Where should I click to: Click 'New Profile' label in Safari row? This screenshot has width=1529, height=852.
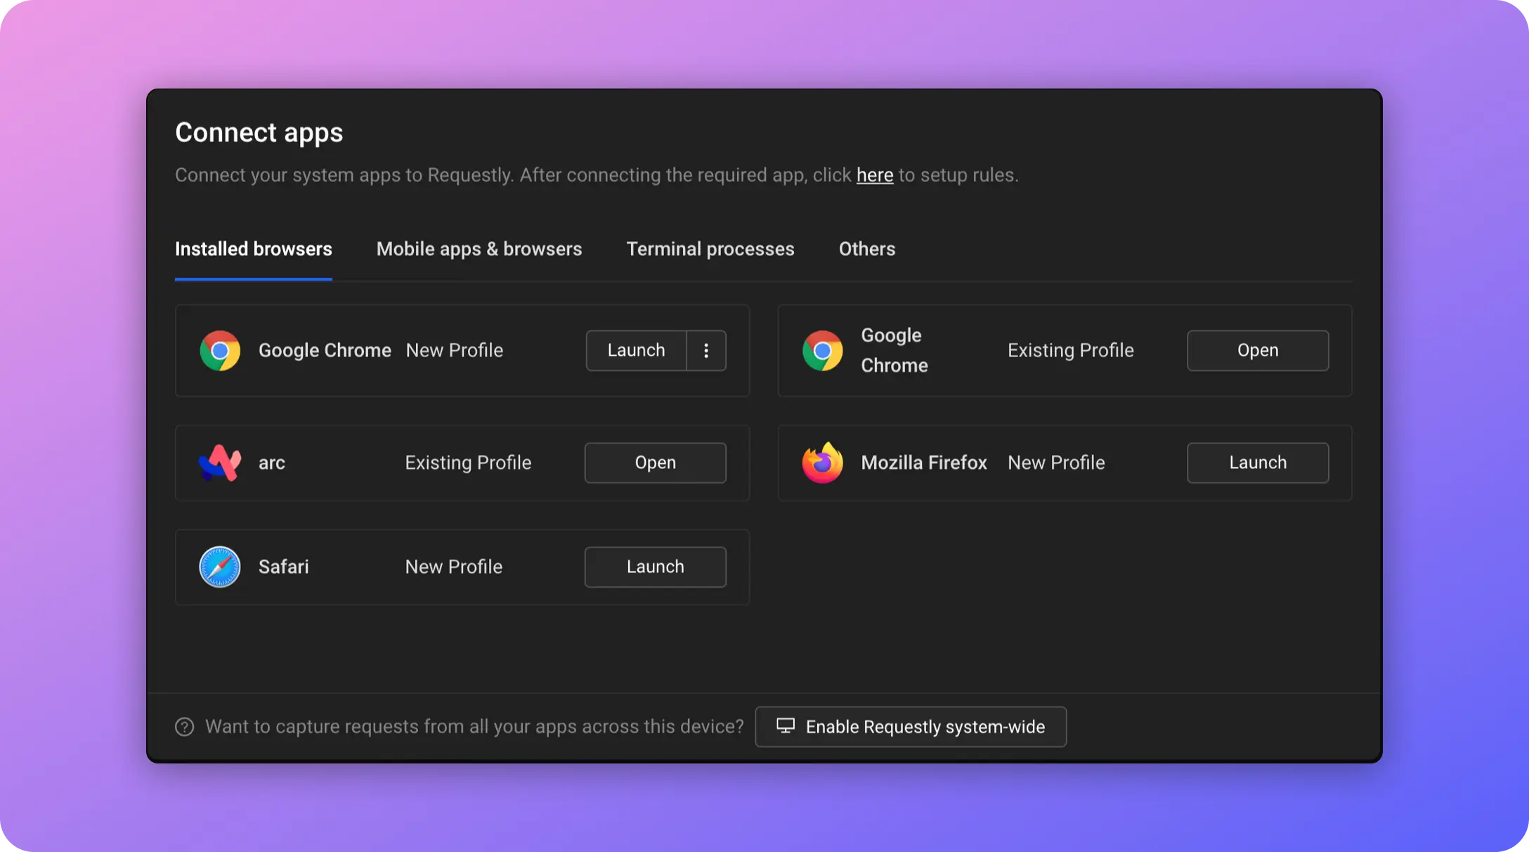pos(454,567)
